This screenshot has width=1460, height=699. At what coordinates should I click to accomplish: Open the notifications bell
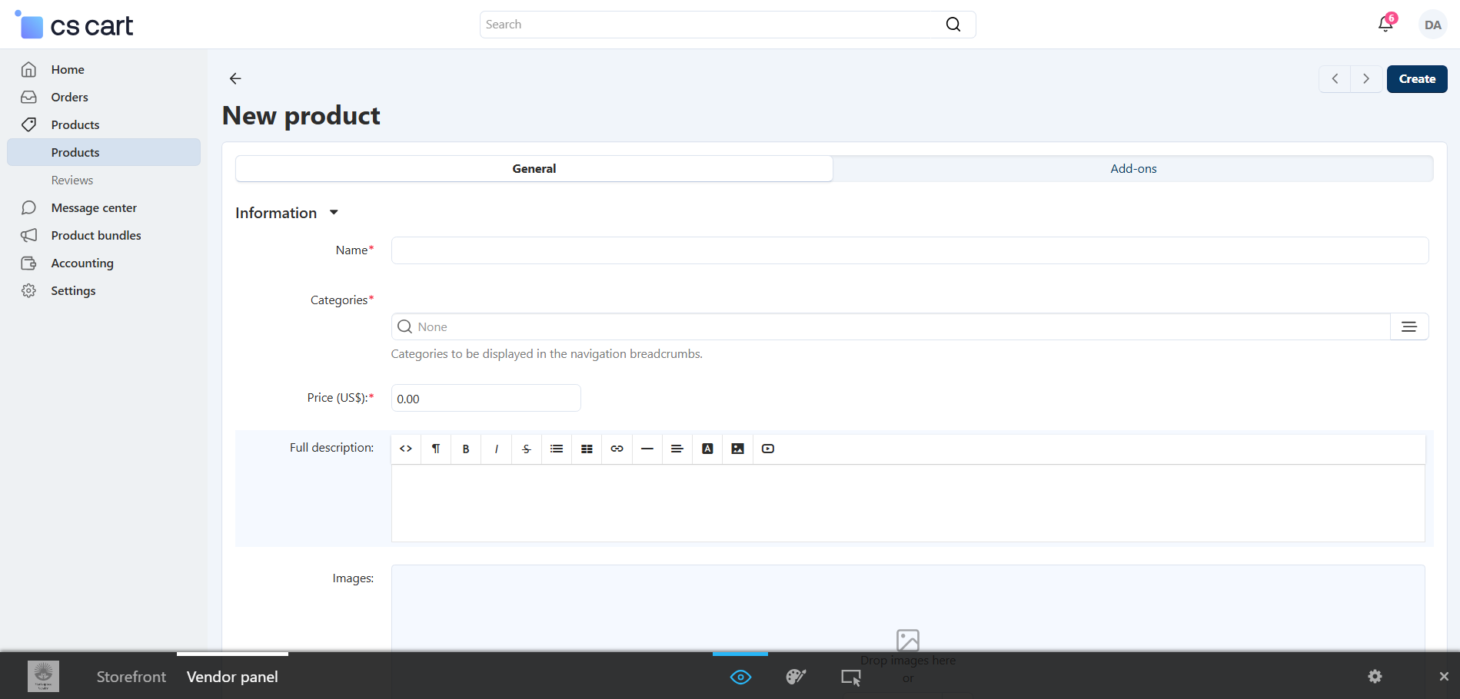[x=1385, y=25]
